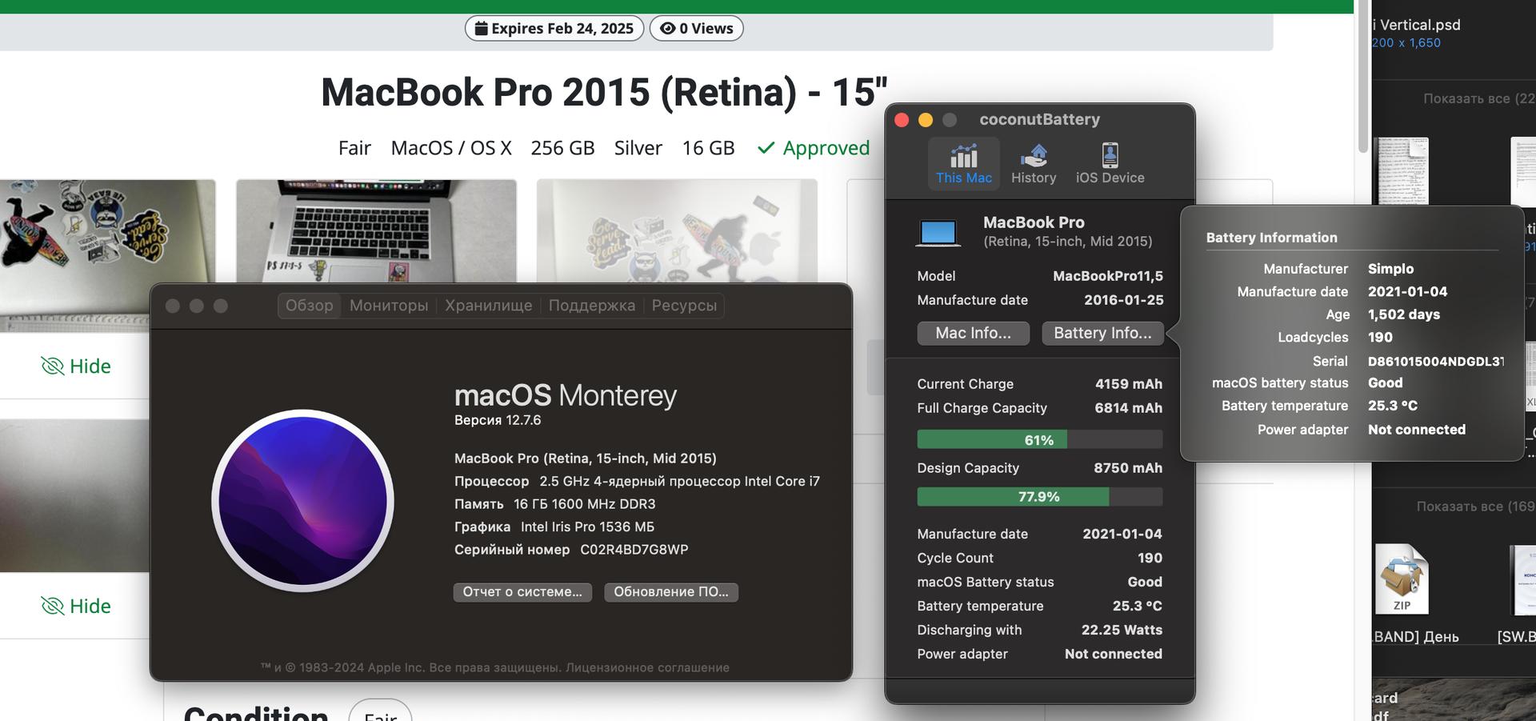Open History tab in coconutBattery
Viewport: 1536px width, 721px height.
pos(1034,164)
